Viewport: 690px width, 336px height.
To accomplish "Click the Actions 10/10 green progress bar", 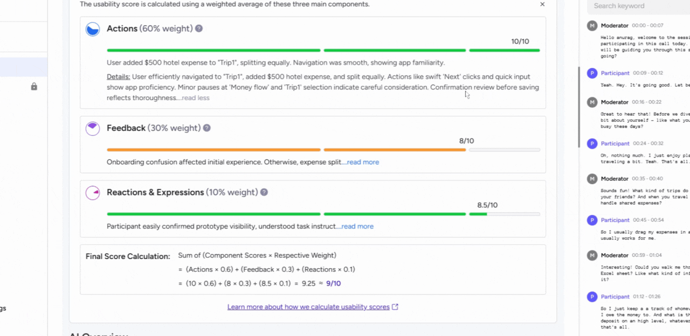I will coord(323,51).
